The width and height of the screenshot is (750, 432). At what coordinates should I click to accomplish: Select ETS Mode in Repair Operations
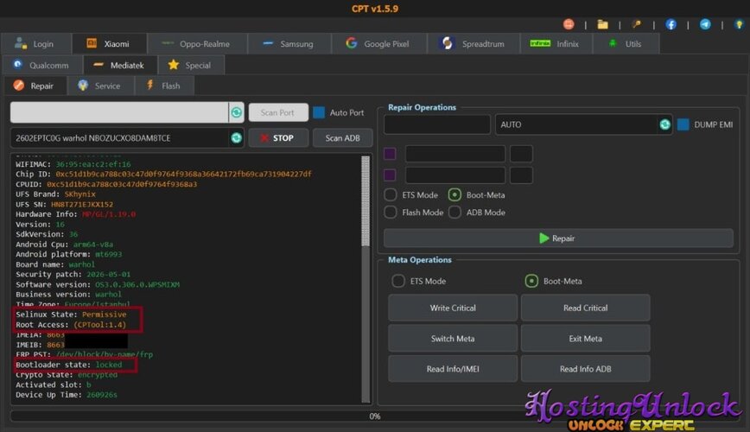pos(391,194)
